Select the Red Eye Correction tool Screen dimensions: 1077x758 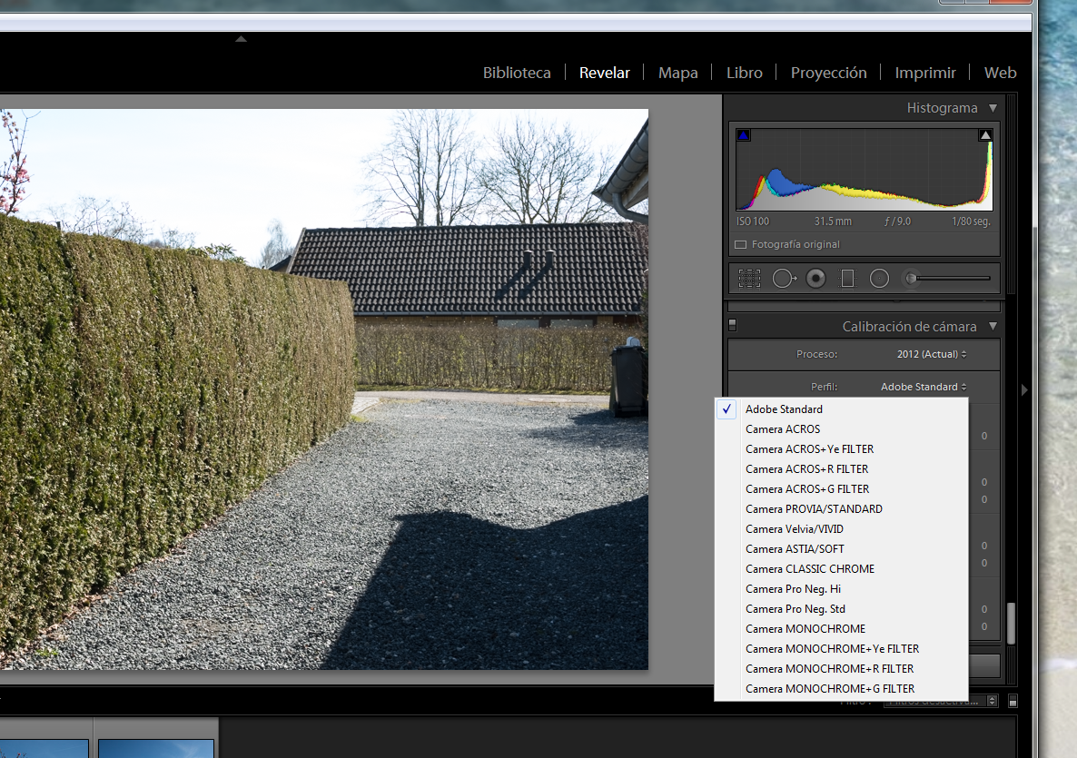[816, 278]
